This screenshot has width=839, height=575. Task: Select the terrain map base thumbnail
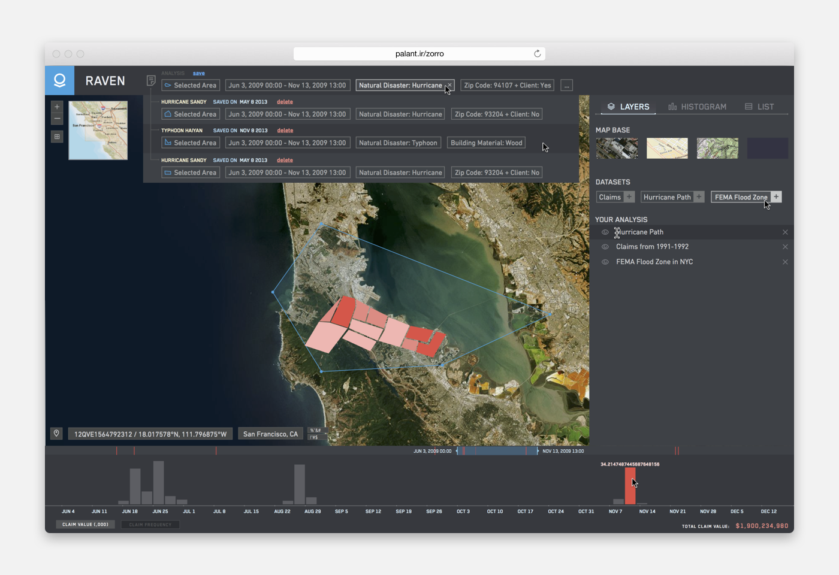717,148
